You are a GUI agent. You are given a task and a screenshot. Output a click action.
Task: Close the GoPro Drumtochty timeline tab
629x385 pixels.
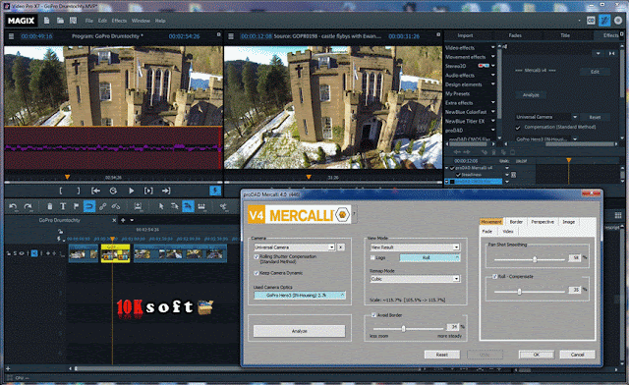pyautogui.click(x=114, y=220)
